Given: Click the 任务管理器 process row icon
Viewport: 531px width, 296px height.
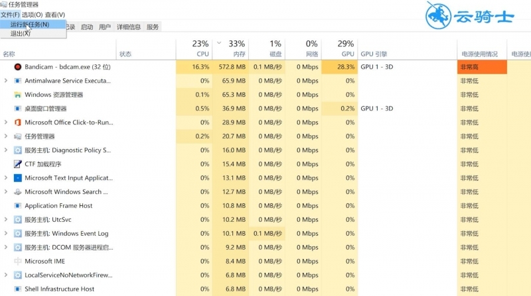Looking at the screenshot, I should (x=18, y=136).
